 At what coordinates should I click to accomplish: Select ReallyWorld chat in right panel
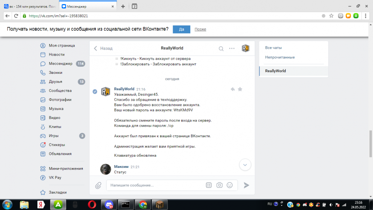(x=294, y=71)
